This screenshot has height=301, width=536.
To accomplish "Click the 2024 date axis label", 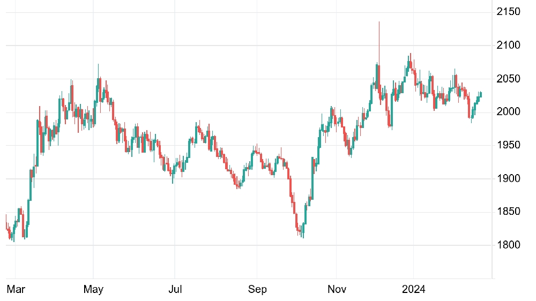I will pyautogui.click(x=413, y=289).
